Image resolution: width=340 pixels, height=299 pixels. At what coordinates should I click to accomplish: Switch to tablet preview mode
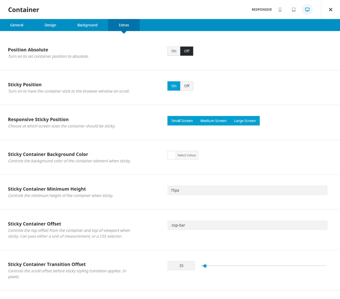click(294, 9)
